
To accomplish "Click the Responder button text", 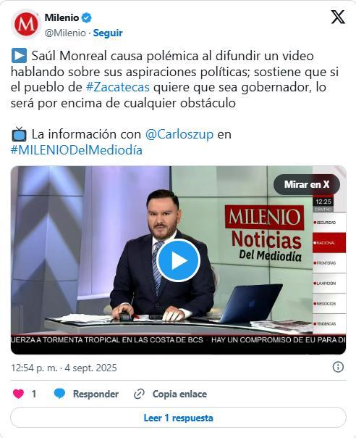I will pos(96,394).
